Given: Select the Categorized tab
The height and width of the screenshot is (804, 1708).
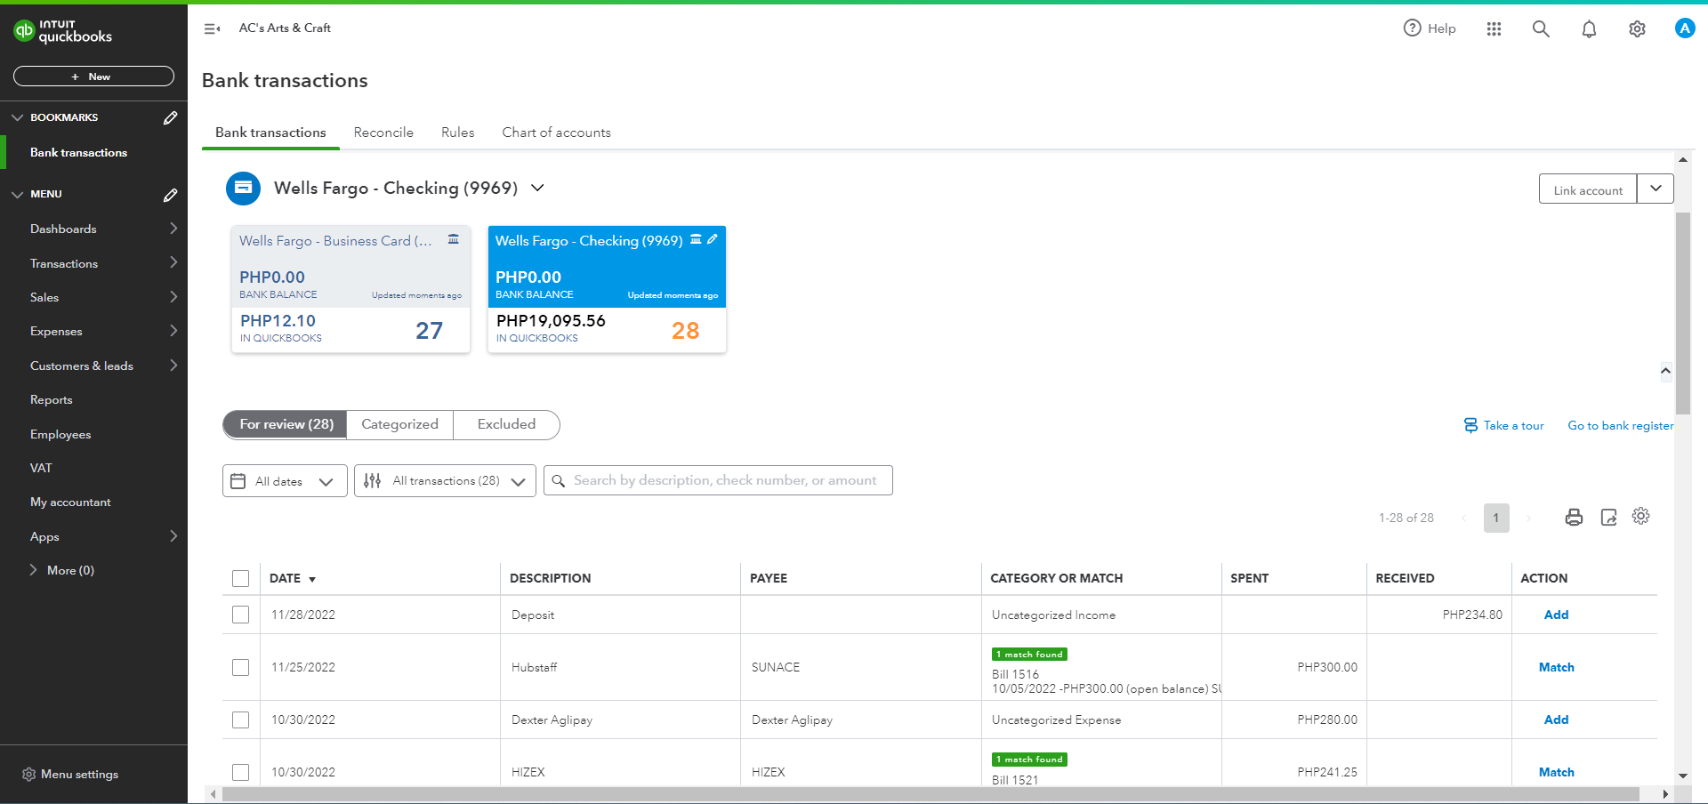Looking at the screenshot, I should tap(399, 424).
